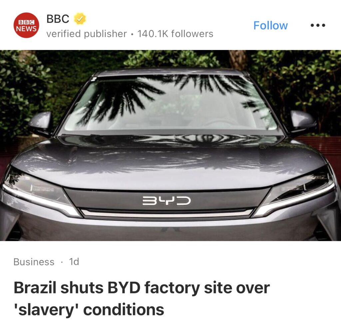Viewport: 341px width, 324px height.
Task: Click the car's left side mirror
Action: click(41, 123)
